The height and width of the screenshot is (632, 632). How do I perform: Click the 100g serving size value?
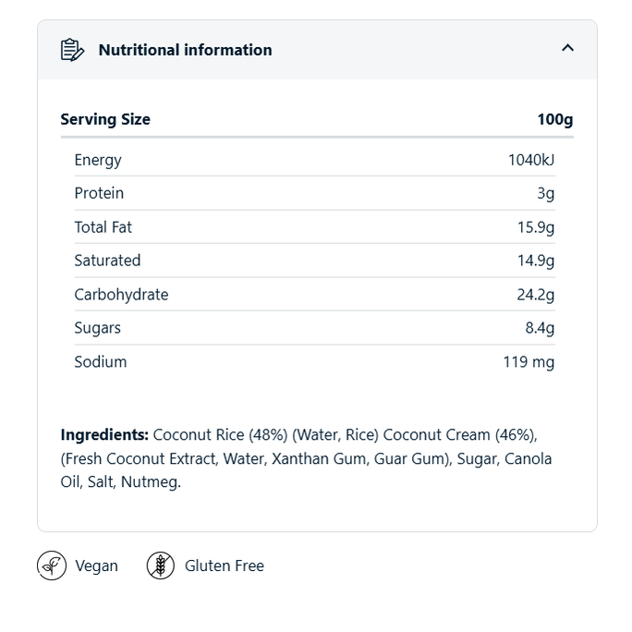[554, 119]
